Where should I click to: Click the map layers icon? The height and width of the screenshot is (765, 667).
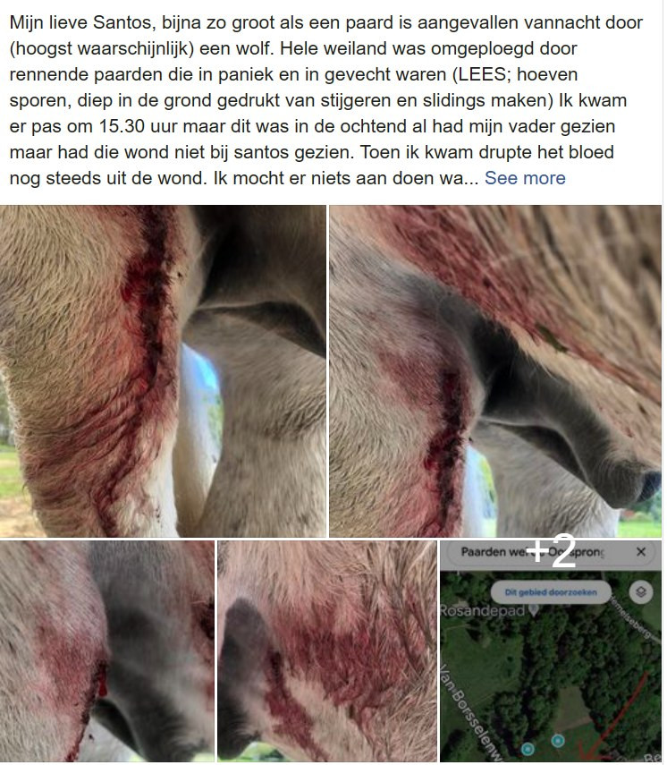click(x=641, y=592)
